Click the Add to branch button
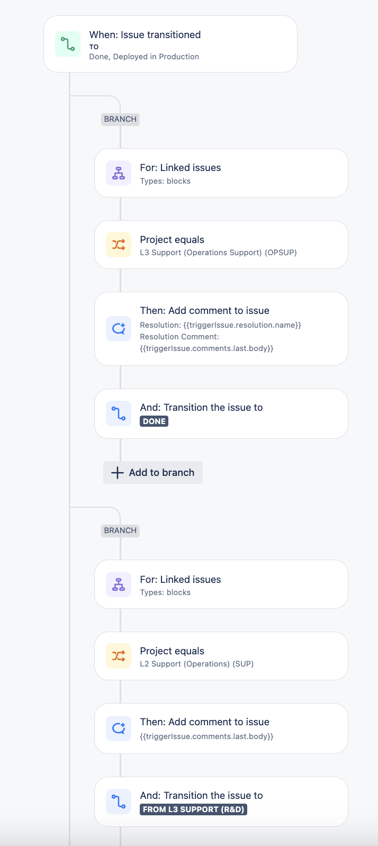Image resolution: width=378 pixels, height=846 pixels. coord(152,472)
